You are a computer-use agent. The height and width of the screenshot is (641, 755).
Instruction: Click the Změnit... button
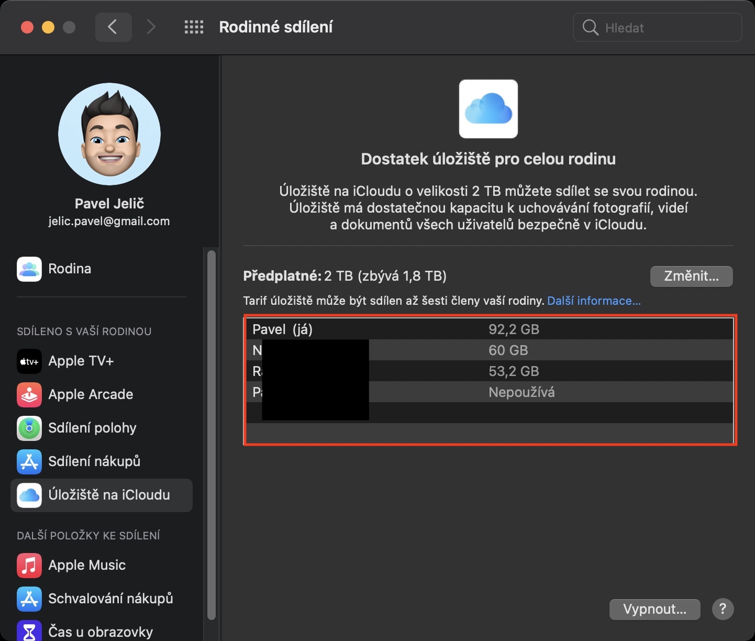[691, 276]
